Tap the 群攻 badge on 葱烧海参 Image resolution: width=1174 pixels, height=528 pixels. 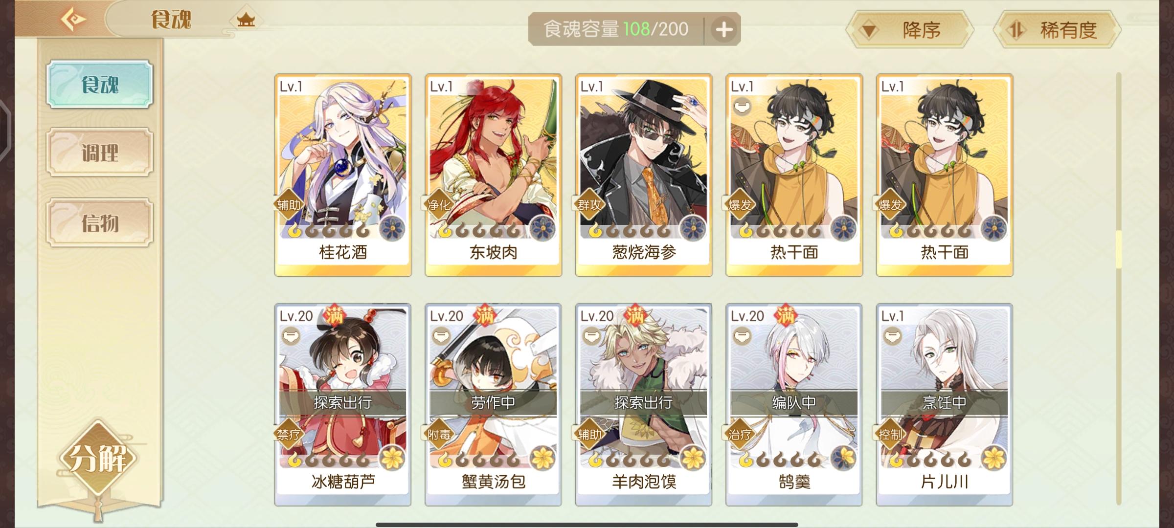(589, 205)
